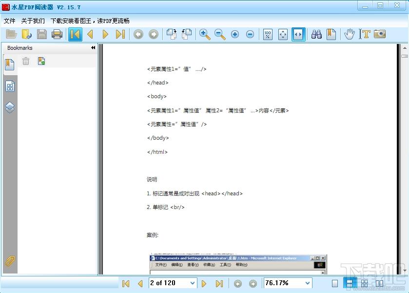Click the blue plus zoom button
The width and height of the screenshot is (409, 293).
235,34
